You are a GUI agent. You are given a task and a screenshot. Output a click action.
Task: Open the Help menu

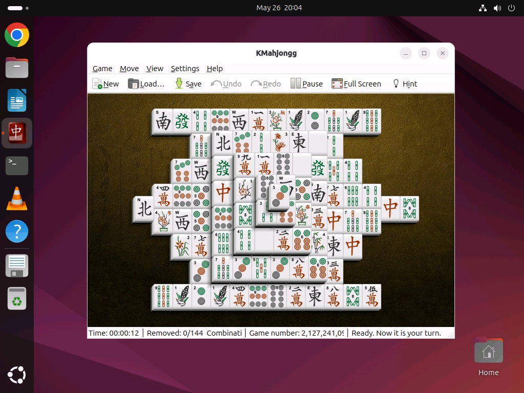pyautogui.click(x=214, y=69)
